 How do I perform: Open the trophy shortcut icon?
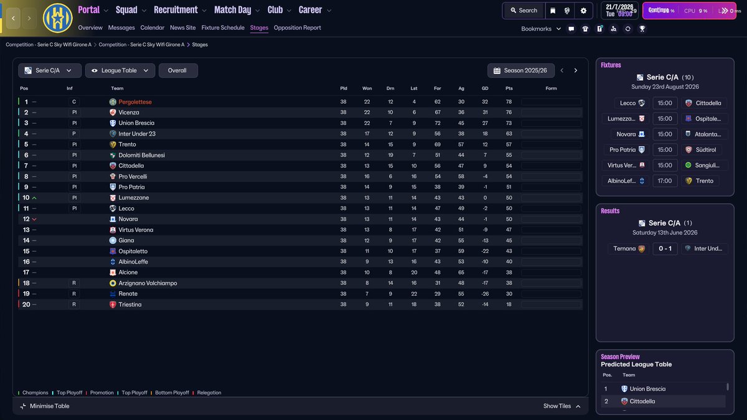pyautogui.click(x=642, y=29)
